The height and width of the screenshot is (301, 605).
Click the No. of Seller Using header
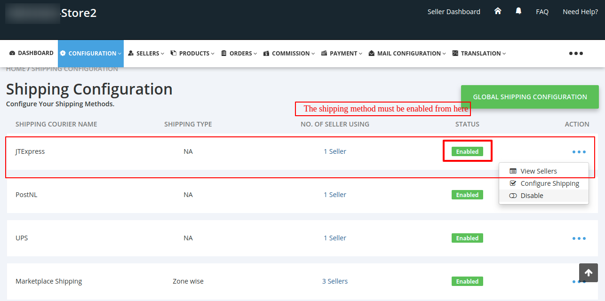tap(335, 124)
